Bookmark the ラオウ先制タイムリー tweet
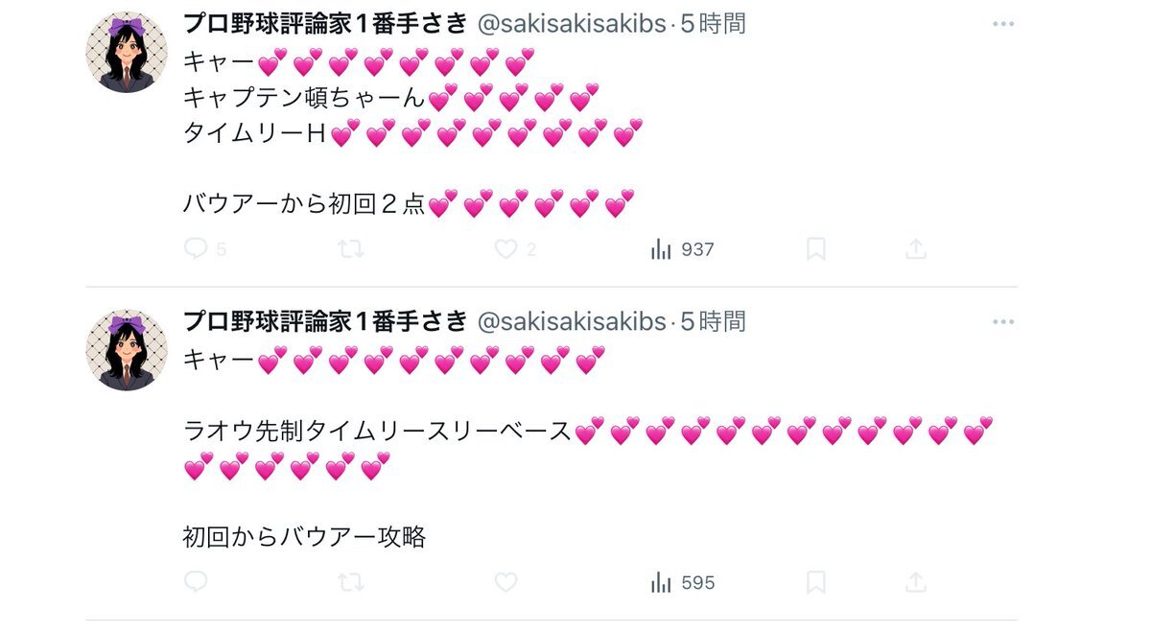1151x632 pixels. coord(815,582)
